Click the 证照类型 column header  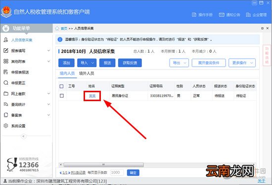point(118,86)
